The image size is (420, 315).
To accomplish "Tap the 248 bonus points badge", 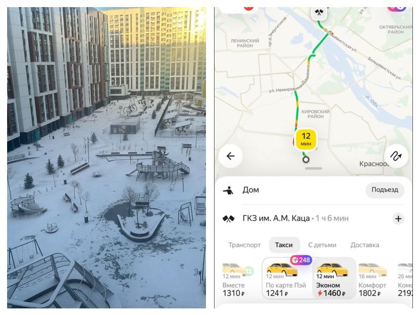I will pyautogui.click(x=301, y=260).
